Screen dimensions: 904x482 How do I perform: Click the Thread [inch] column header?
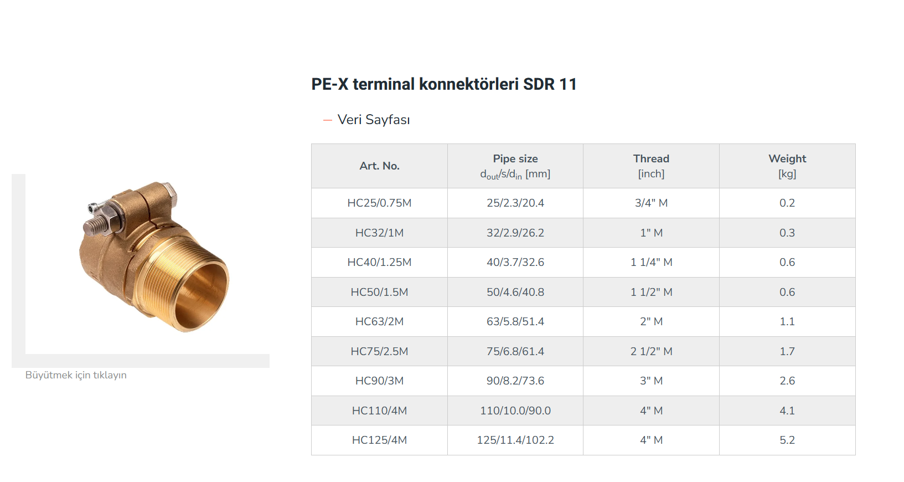click(x=651, y=166)
